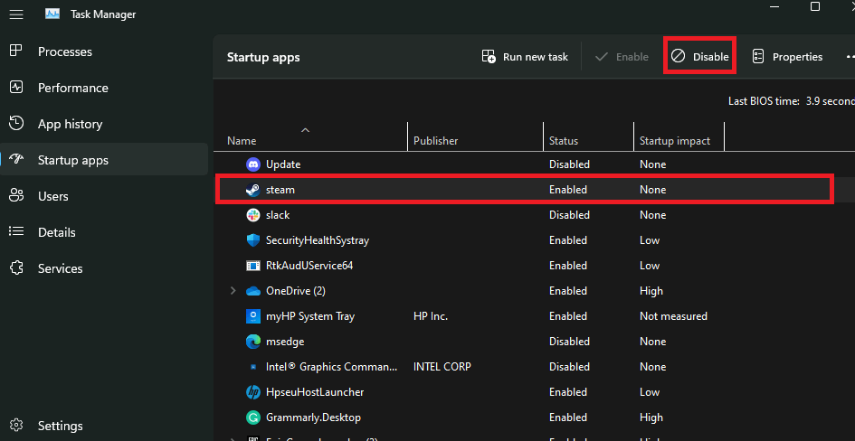
Task: Click the Enable button
Action: coord(622,57)
